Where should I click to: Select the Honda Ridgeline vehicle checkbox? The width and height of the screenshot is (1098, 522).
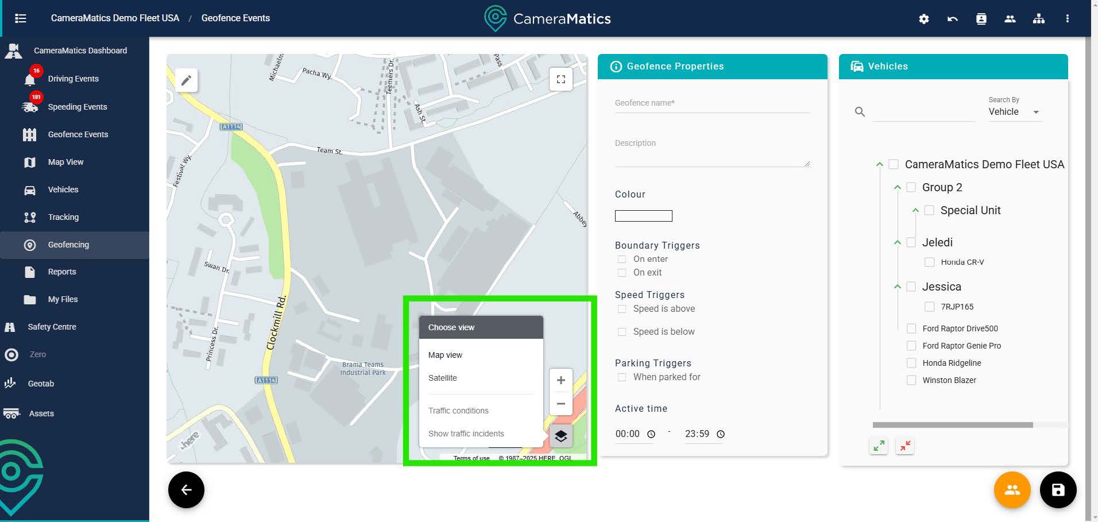[x=911, y=363]
